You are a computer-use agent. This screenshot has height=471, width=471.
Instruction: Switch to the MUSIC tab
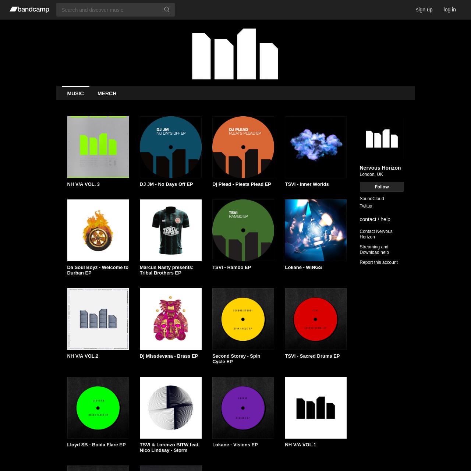75,93
